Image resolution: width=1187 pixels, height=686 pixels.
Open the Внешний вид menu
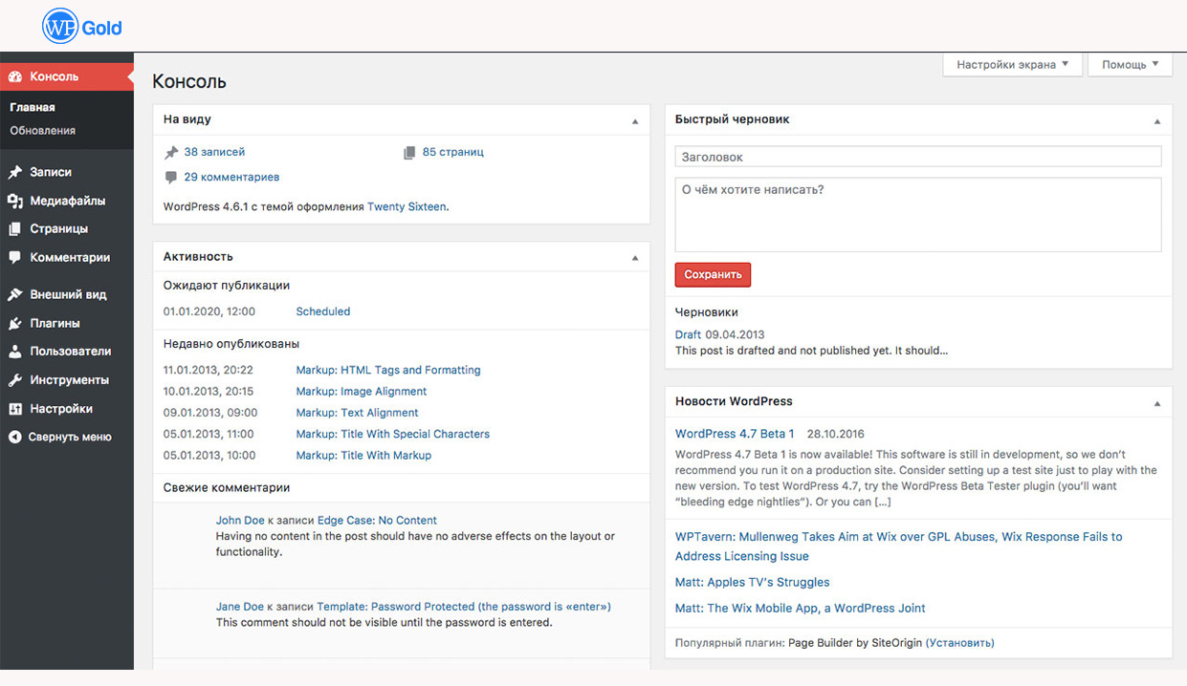tap(67, 295)
